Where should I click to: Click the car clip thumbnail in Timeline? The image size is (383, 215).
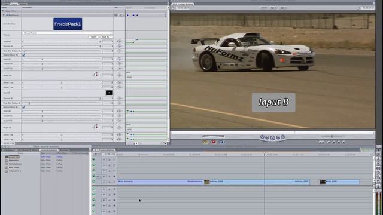pyautogui.click(x=206, y=182)
